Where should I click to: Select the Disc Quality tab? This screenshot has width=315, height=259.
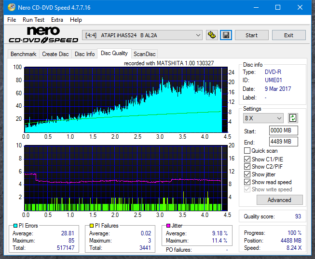tap(114, 53)
